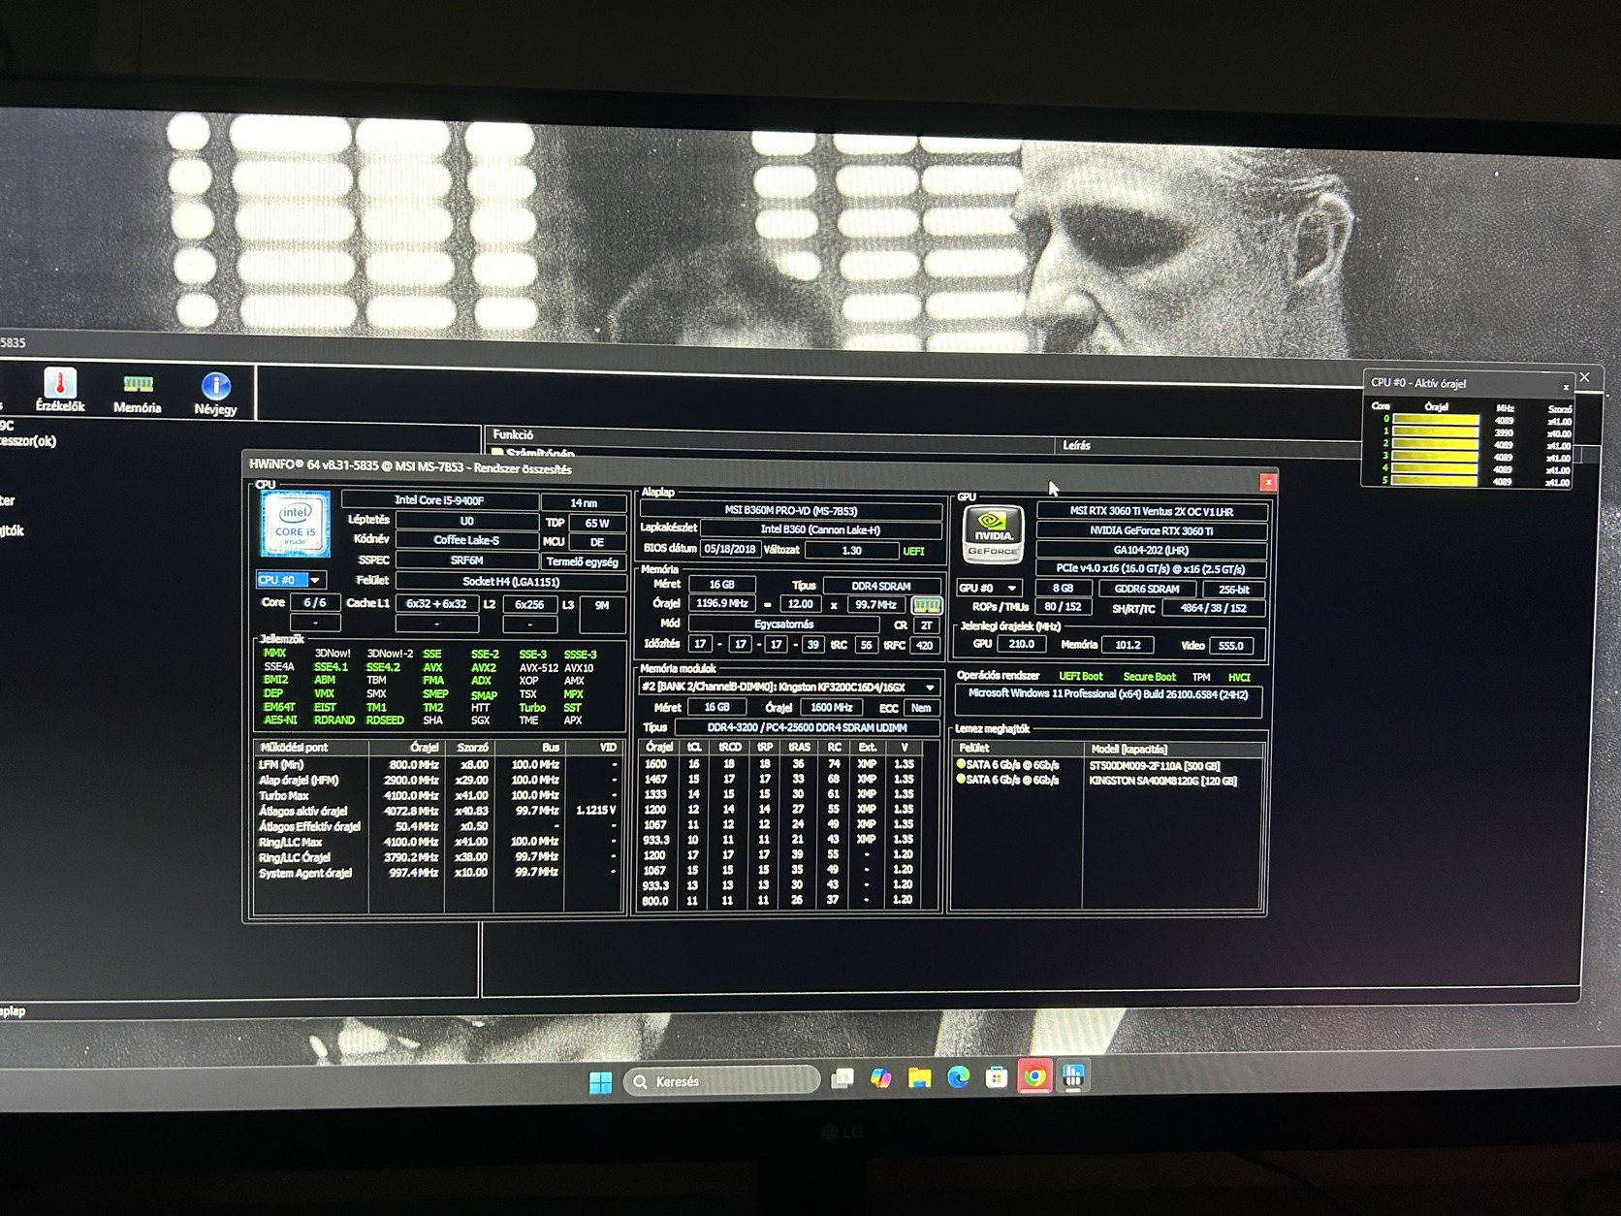
Task: Click the tRCD column header in memory timings
Action: point(730,747)
